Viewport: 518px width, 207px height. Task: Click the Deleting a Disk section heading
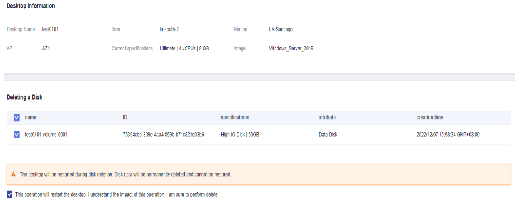point(25,97)
